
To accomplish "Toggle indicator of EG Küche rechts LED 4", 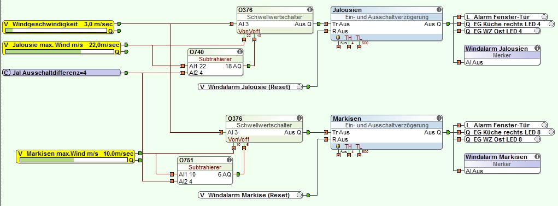I will coord(551,24).
